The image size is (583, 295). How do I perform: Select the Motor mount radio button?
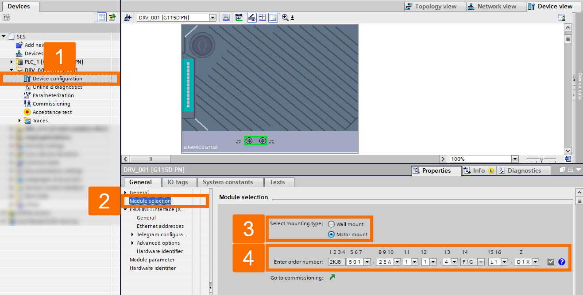tap(331, 234)
